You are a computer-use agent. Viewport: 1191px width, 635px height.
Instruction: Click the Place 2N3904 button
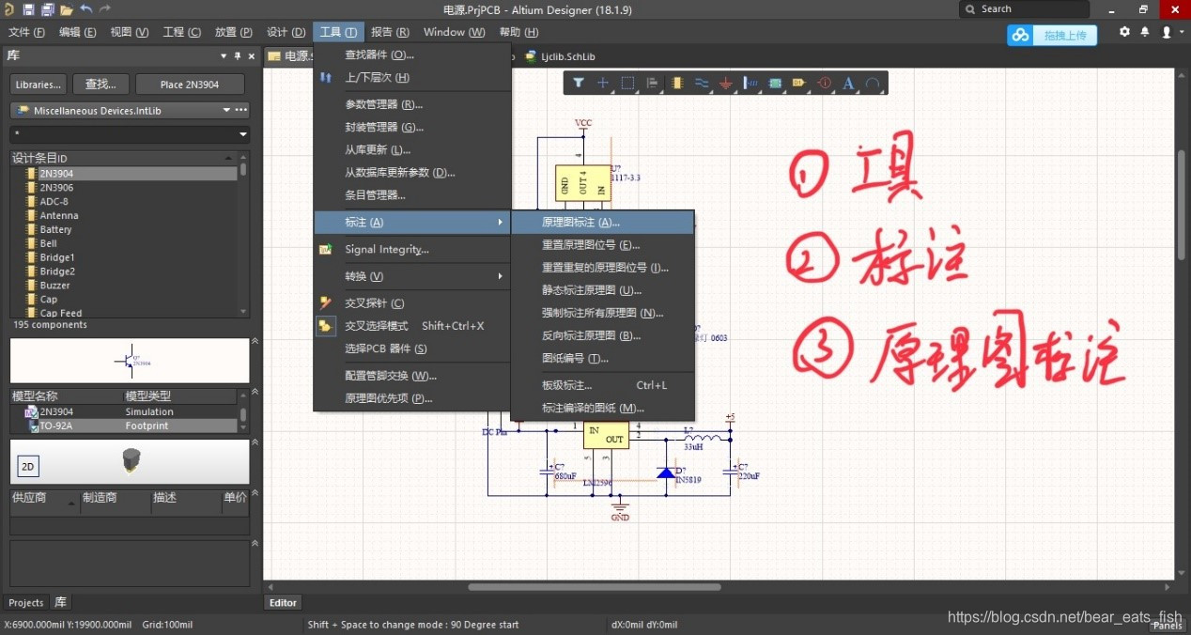pyautogui.click(x=189, y=84)
